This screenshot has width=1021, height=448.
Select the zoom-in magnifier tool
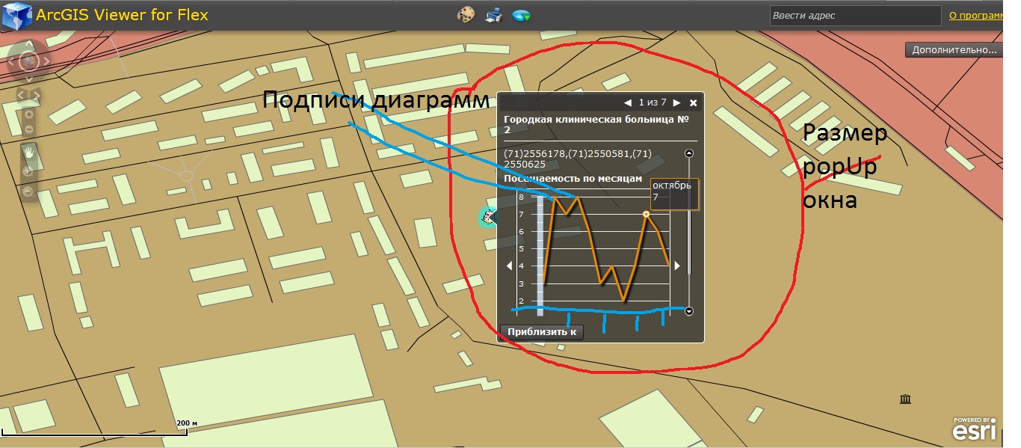(28, 171)
